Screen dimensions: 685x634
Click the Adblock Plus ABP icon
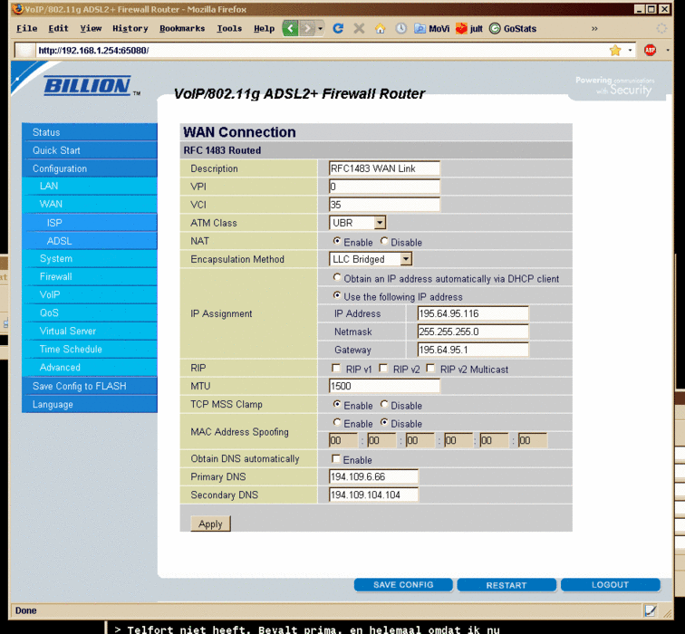click(x=650, y=51)
